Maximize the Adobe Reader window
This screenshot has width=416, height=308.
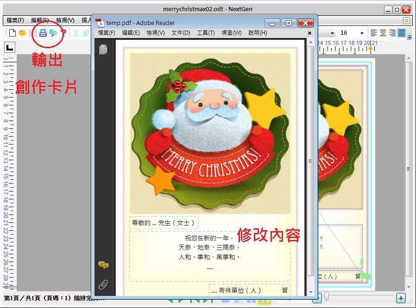pos(289,23)
